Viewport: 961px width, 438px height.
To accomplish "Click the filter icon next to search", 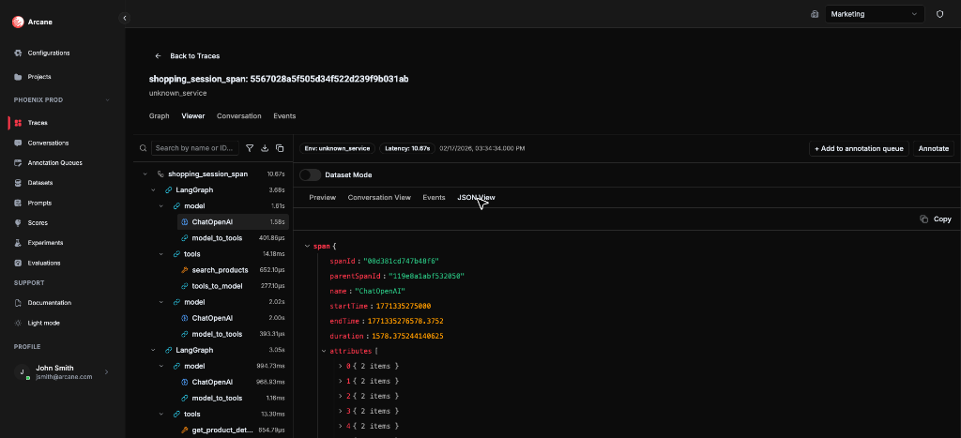I will click(250, 148).
